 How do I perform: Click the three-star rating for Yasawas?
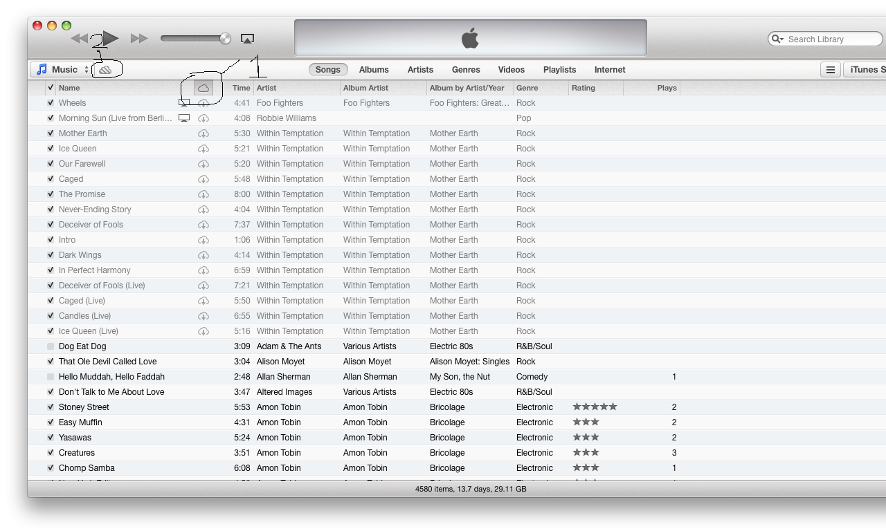click(586, 438)
